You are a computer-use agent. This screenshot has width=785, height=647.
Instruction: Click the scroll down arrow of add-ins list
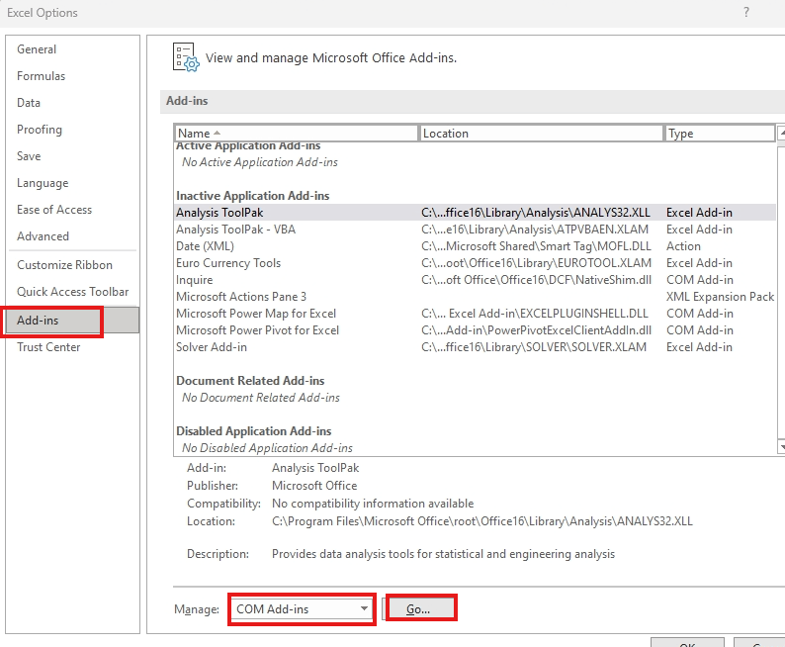click(781, 445)
